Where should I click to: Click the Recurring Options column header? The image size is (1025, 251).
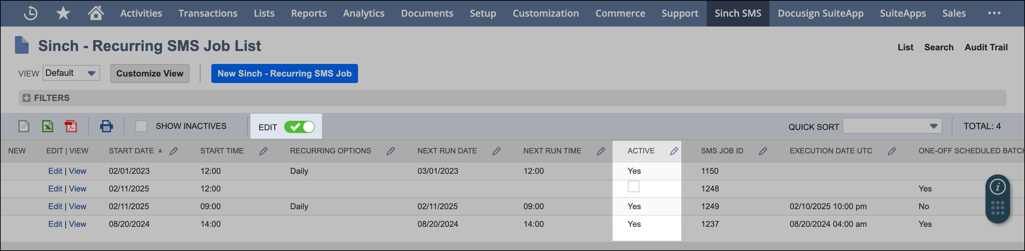pos(330,151)
